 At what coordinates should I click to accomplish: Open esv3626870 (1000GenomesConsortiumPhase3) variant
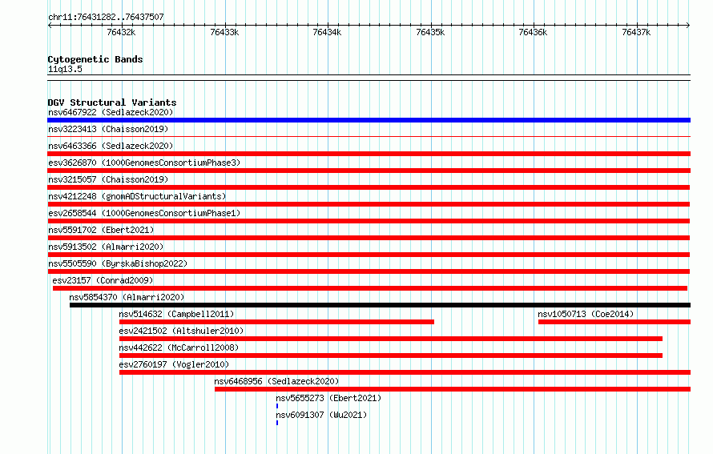[144, 163]
